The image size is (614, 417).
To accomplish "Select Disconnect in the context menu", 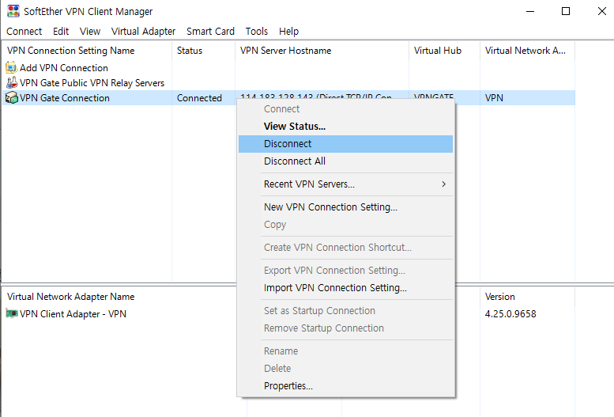I will [345, 143].
